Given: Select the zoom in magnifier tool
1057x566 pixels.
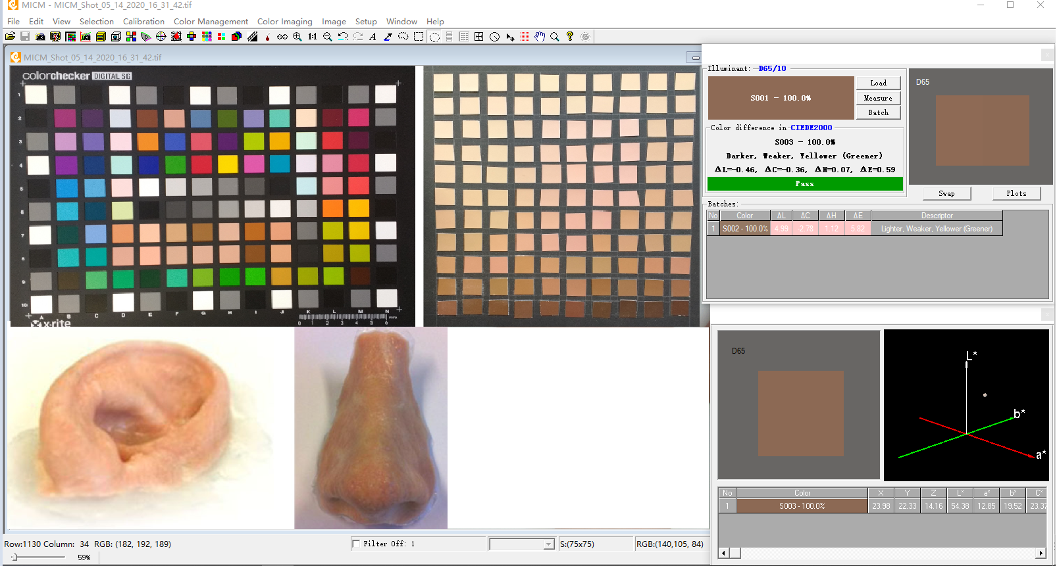Looking at the screenshot, I should click(x=297, y=37).
